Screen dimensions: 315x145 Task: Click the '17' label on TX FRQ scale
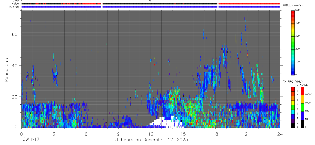click(x=297, y=91)
